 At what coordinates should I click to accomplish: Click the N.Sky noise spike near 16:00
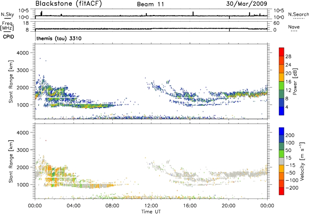click(x=193, y=14)
